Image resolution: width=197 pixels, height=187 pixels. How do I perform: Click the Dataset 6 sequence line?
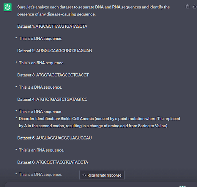[x=53, y=162]
